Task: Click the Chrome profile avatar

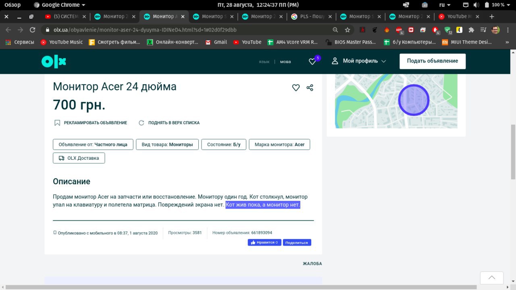Action: pyautogui.click(x=495, y=30)
